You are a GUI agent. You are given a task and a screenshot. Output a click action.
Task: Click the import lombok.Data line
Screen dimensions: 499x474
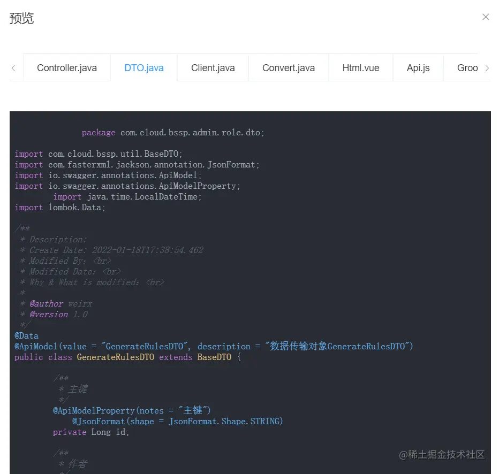click(60, 208)
